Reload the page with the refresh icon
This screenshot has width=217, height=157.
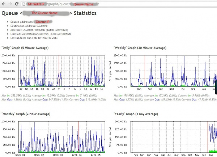point(17,4)
